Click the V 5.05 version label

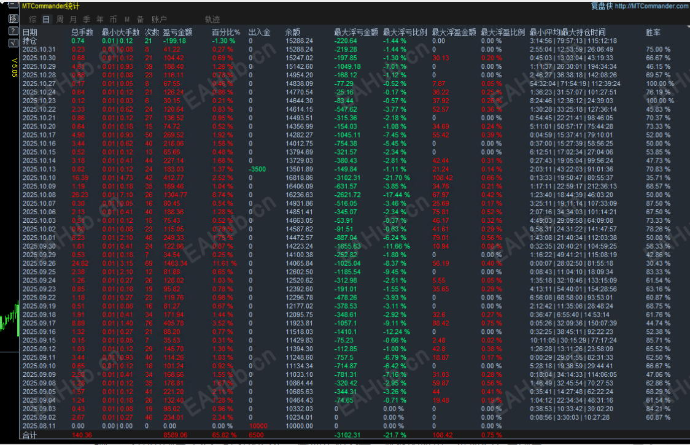[14, 68]
